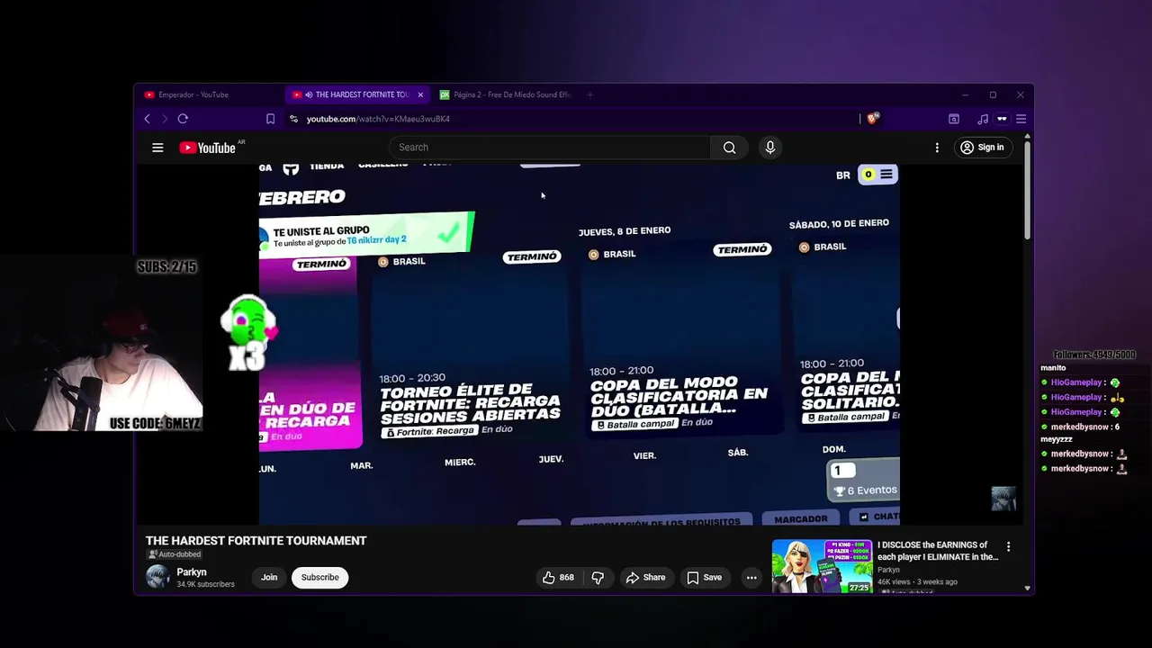Open more actions ellipsis under the video
The height and width of the screenshot is (648, 1152).
coord(751,578)
